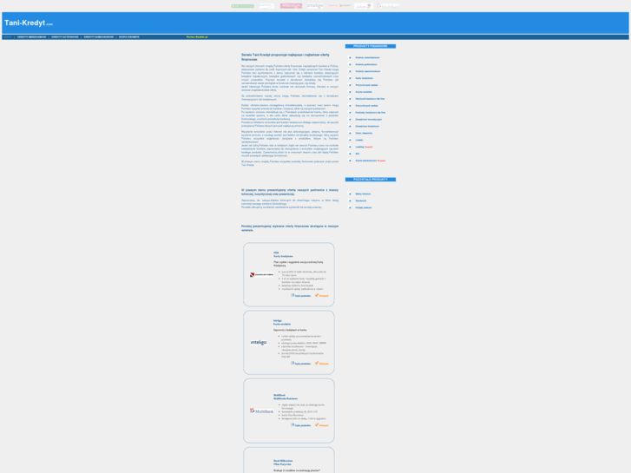Open Doradztwo kredytowe sidebar link
The image size is (631, 473).
[x=367, y=126]
